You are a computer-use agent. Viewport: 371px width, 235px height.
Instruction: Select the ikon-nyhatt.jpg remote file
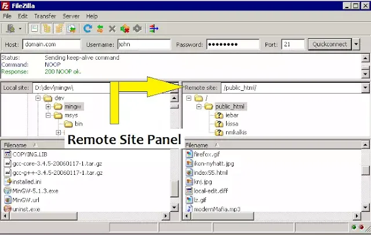tap(214, 163)
